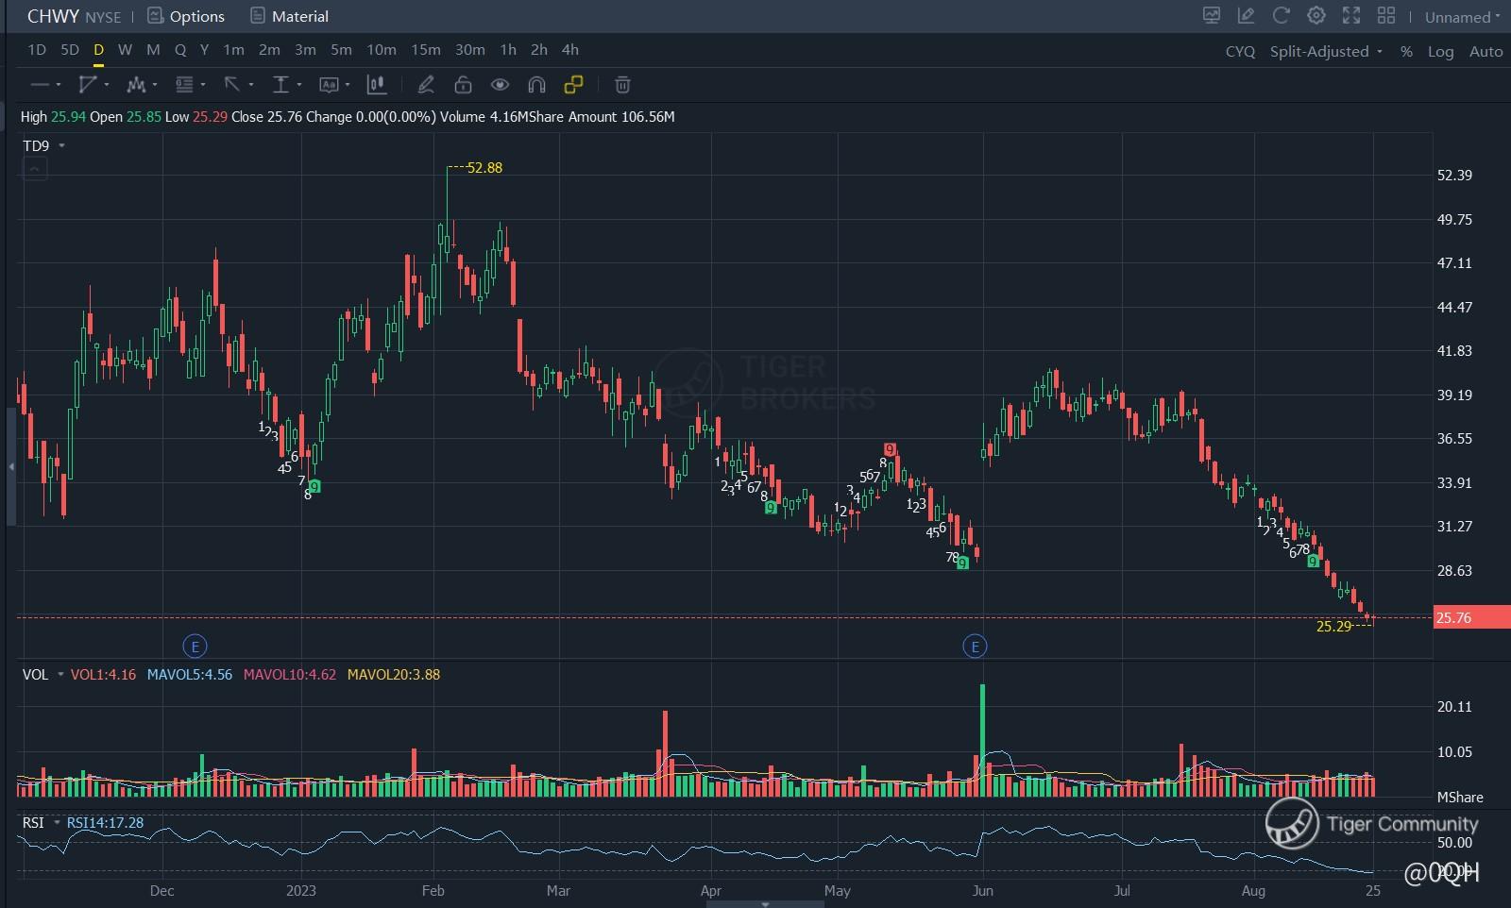1511x908 pixels.
Task: Switch to the W weekly timeframe
Action: pos(125,50)
